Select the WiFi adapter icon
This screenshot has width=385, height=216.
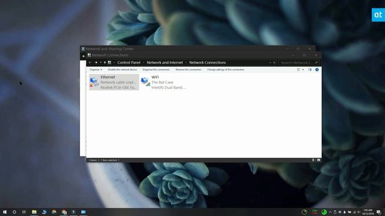[146, 82]
